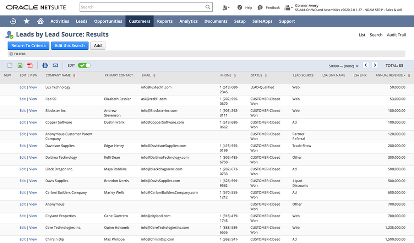The height and width of the screenshot is (243, 414).
Task: Switch to the Reports menu
Action: pos(165,21)
